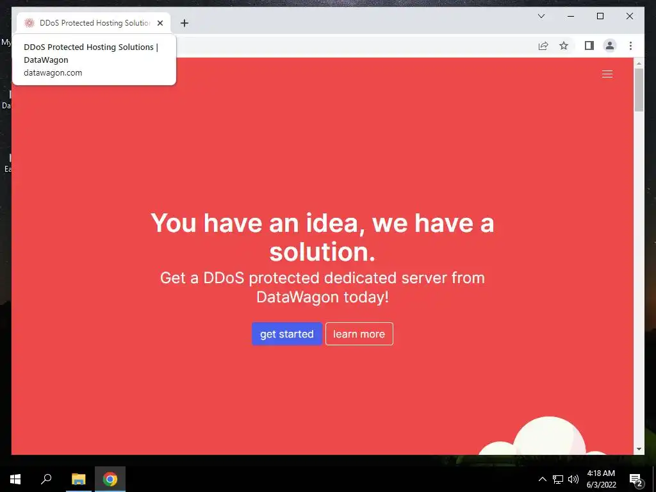Open network status tray icon
The width and height of the screenshot is (656, 492).
[558, 479]
